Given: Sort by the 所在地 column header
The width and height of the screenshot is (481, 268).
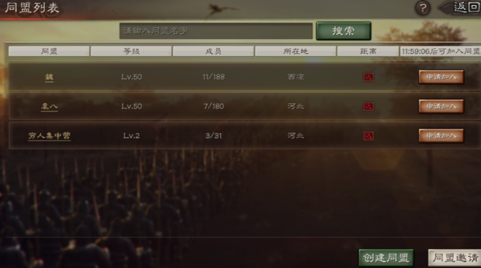Looking at the screenshot, I should [295, 51].
